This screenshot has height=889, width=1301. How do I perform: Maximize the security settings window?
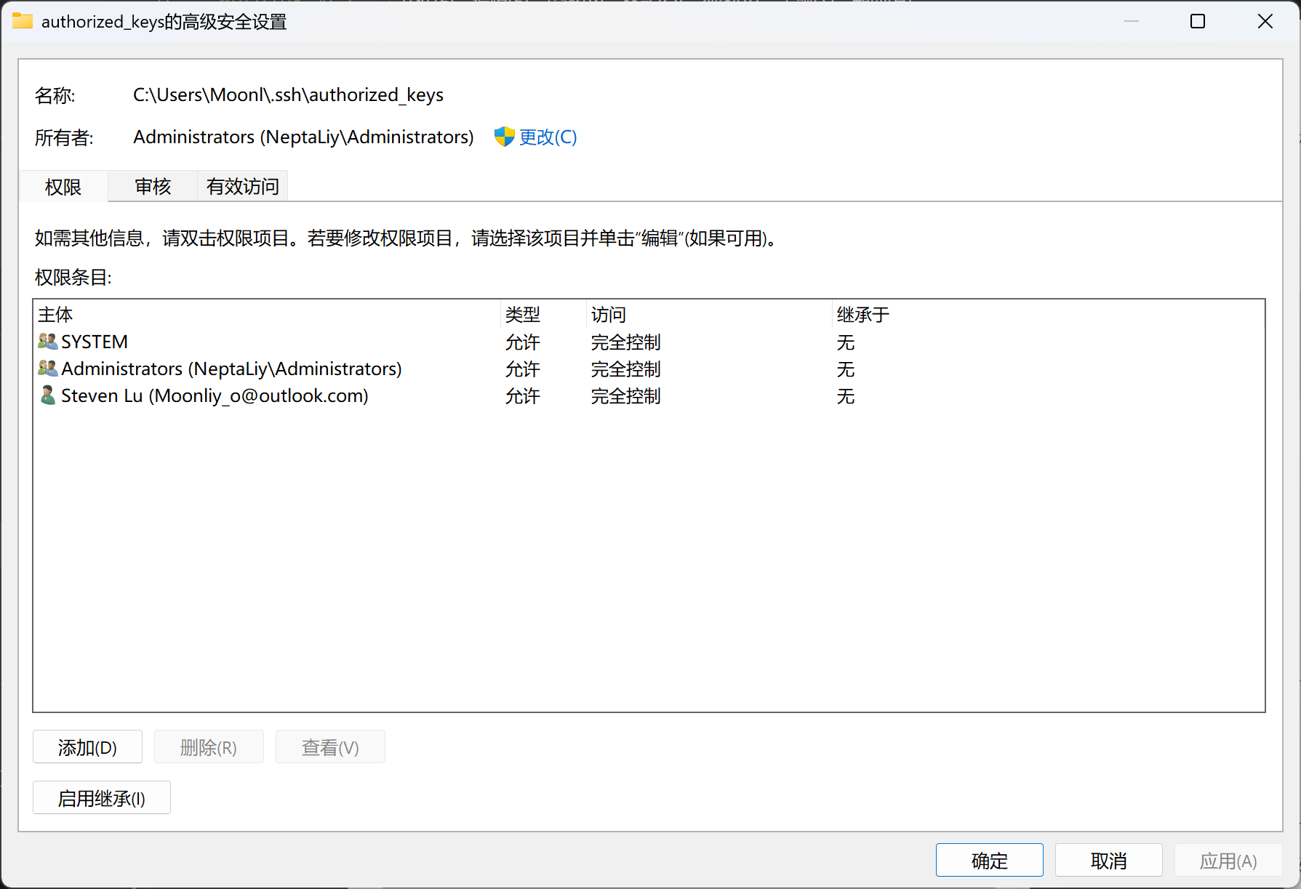(1198, 22)
